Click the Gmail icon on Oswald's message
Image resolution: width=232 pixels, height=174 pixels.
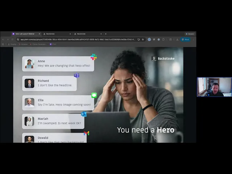point(86,133)
